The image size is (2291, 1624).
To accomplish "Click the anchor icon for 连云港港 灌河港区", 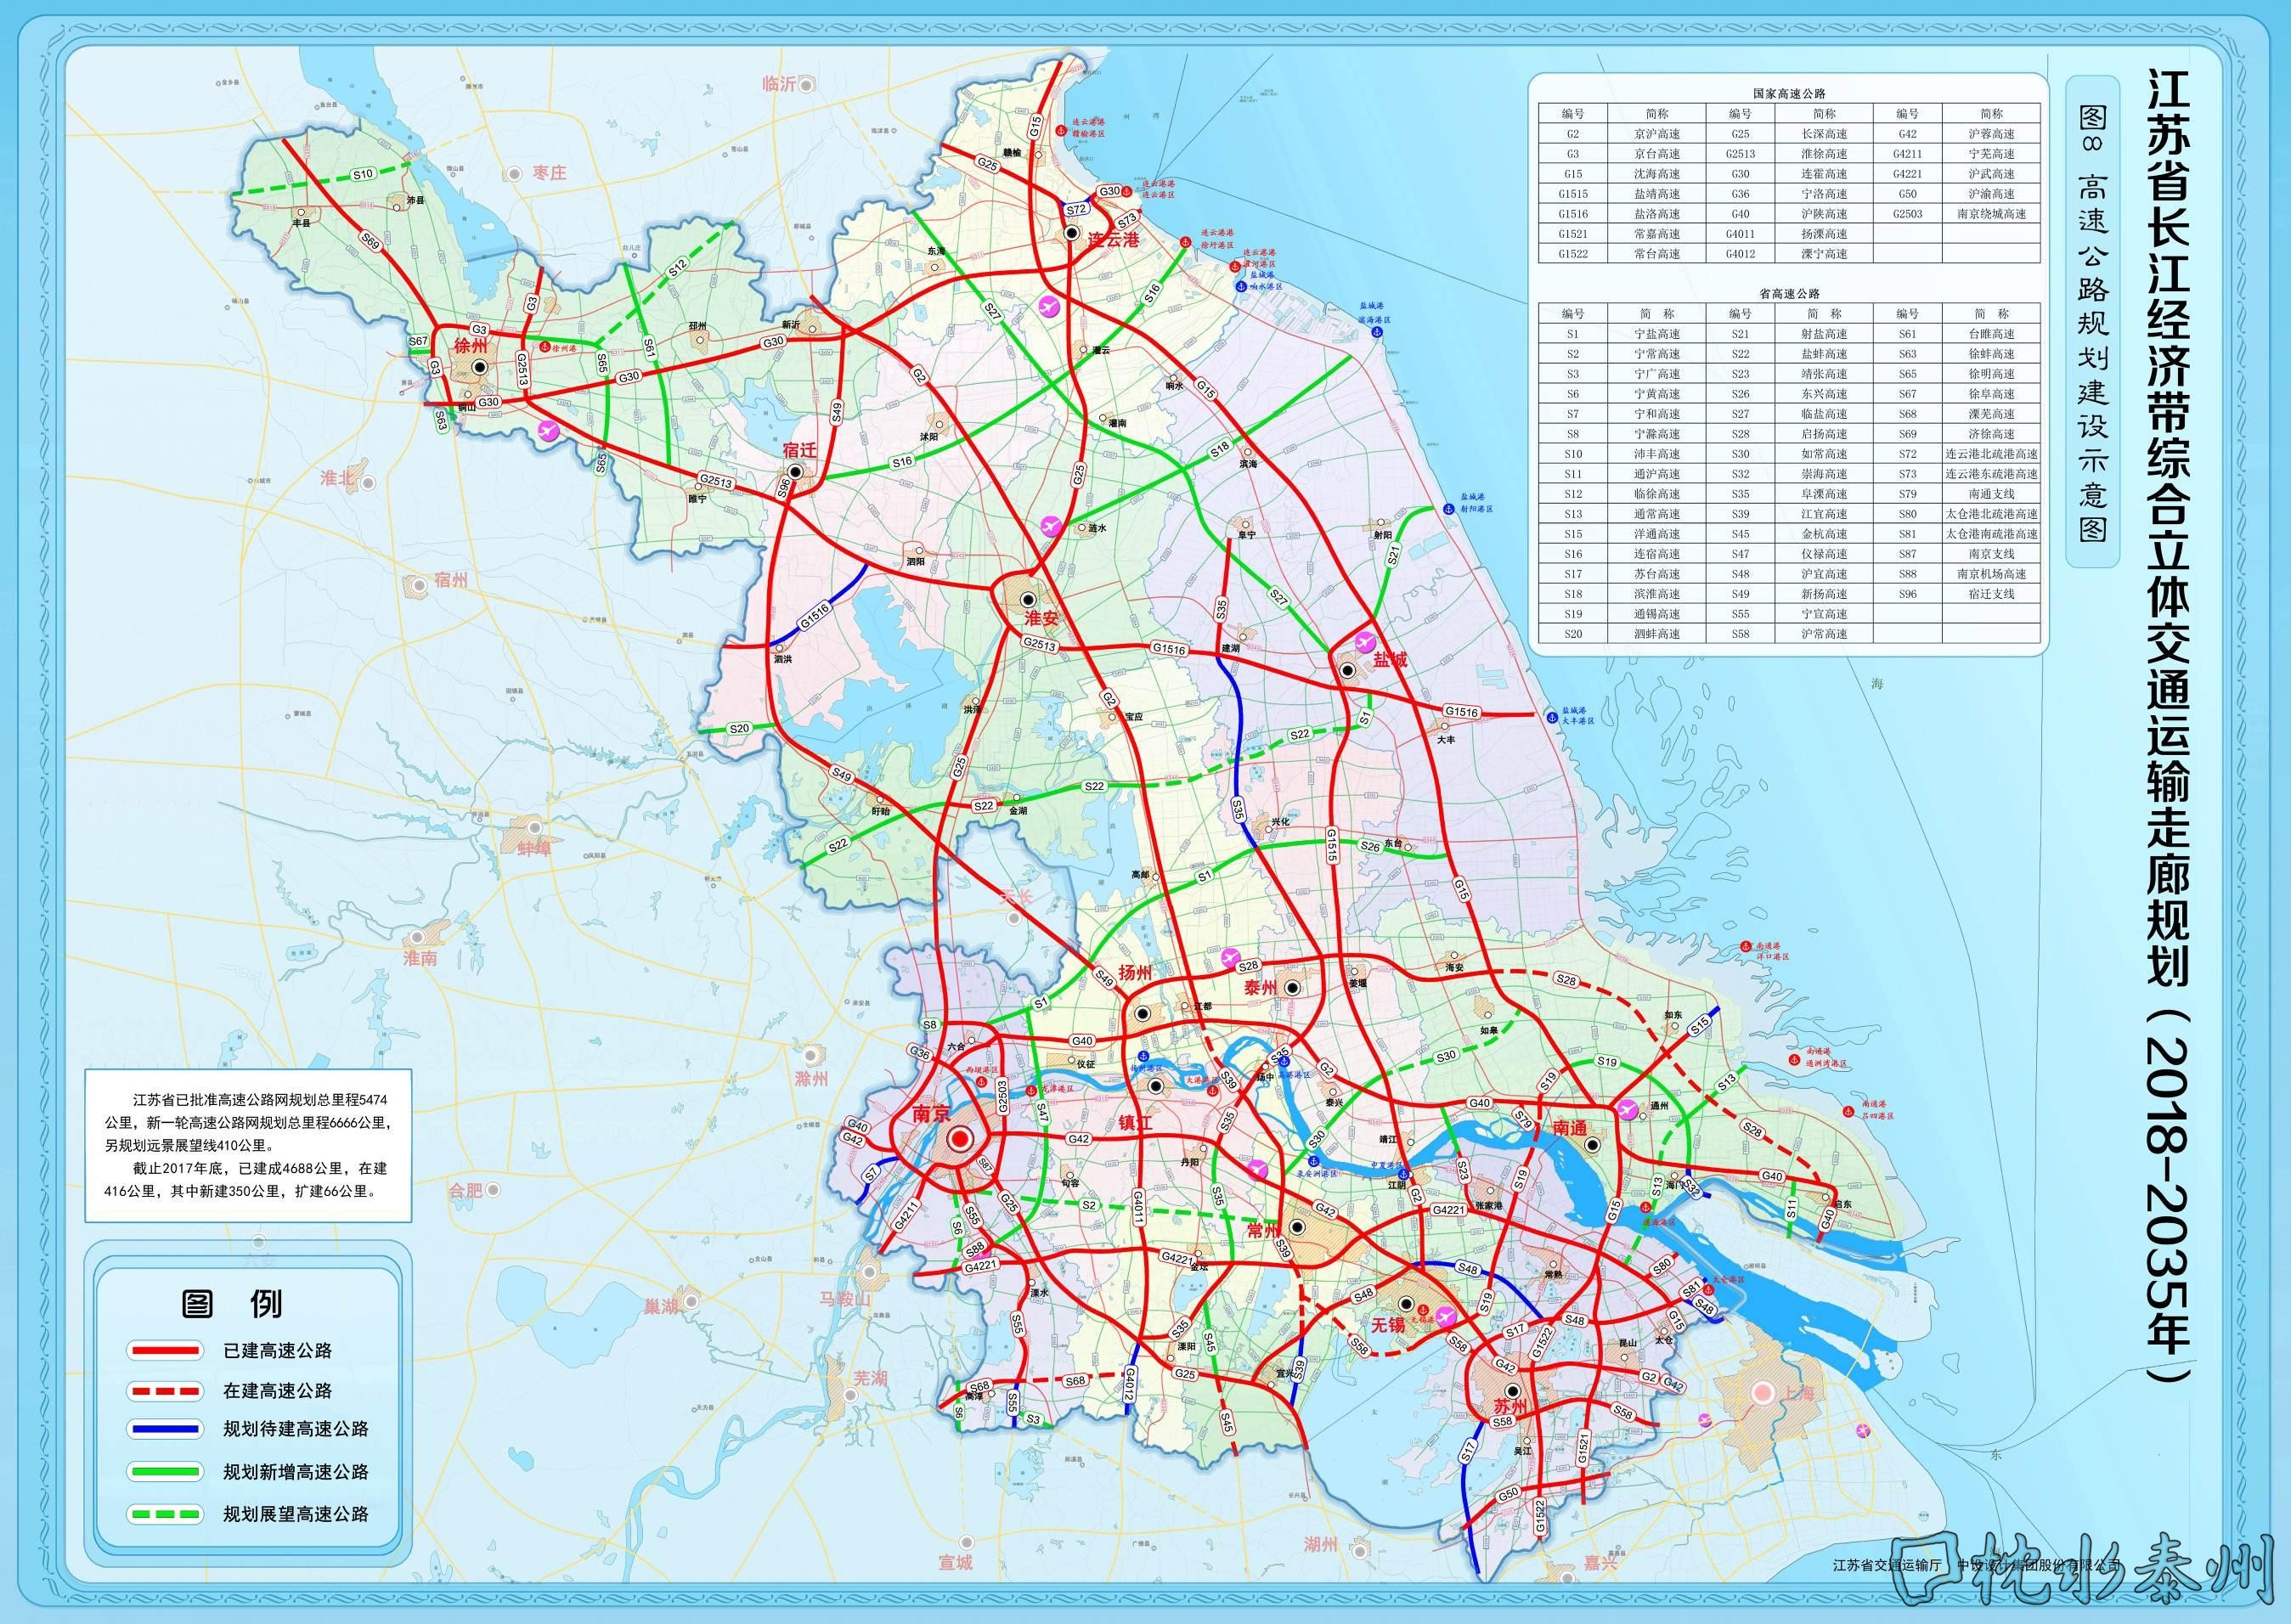I will 1235,265.
